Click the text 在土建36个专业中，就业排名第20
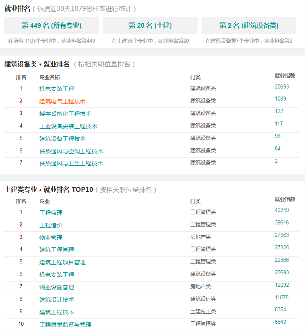 point(150,41)
